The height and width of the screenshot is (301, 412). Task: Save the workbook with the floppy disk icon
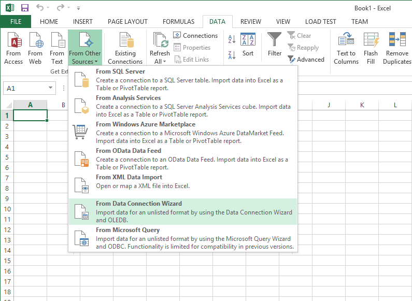point(25,8)
